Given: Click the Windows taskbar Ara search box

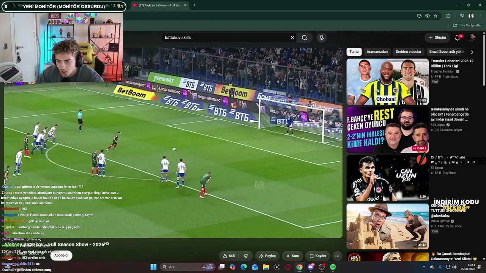Looking at the screenshot, I should 187,267.
